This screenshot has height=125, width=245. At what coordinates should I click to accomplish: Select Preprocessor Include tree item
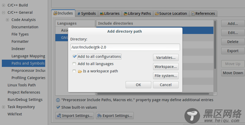(x=28, y=71)
